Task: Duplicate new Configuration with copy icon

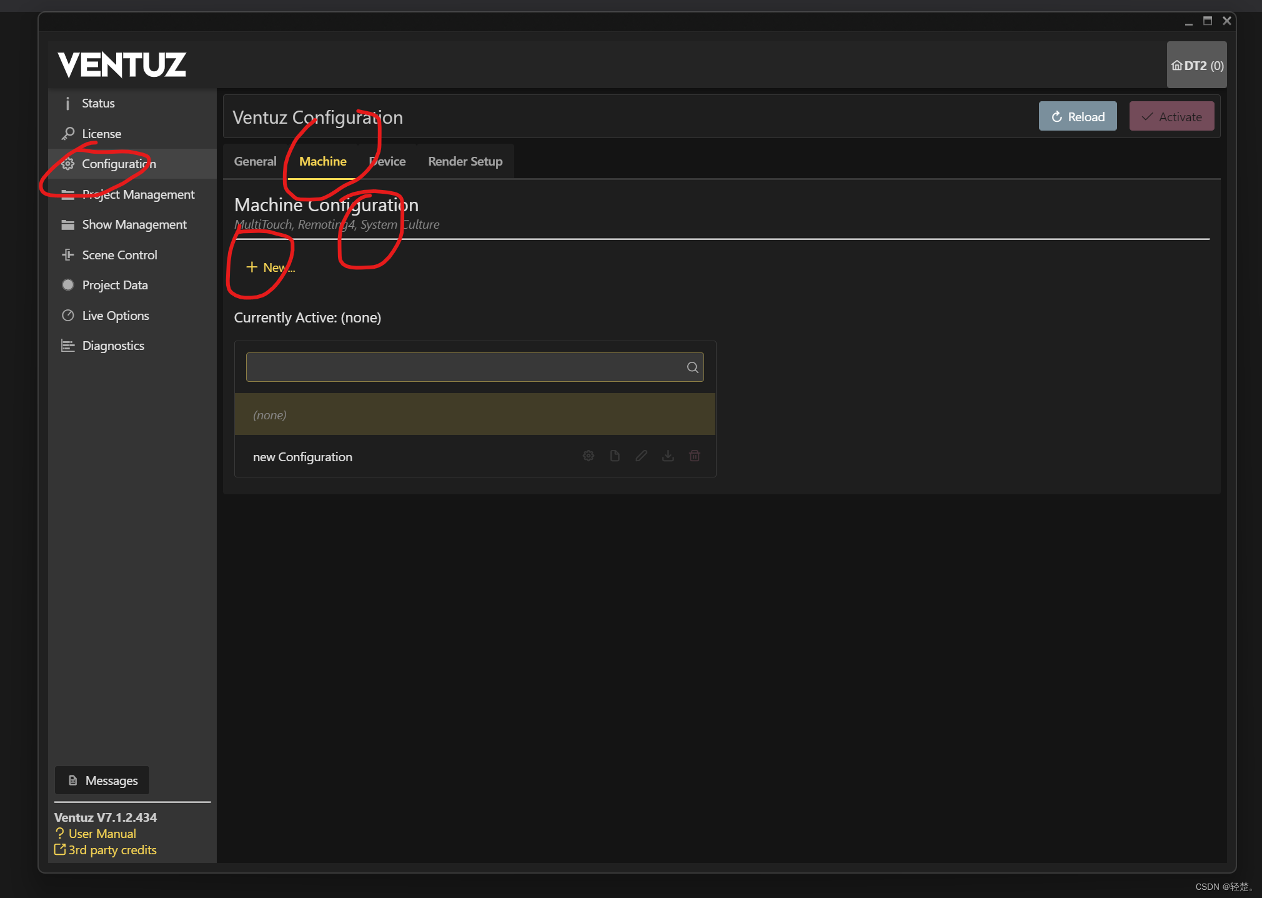Action: click(x=615, y=456)
